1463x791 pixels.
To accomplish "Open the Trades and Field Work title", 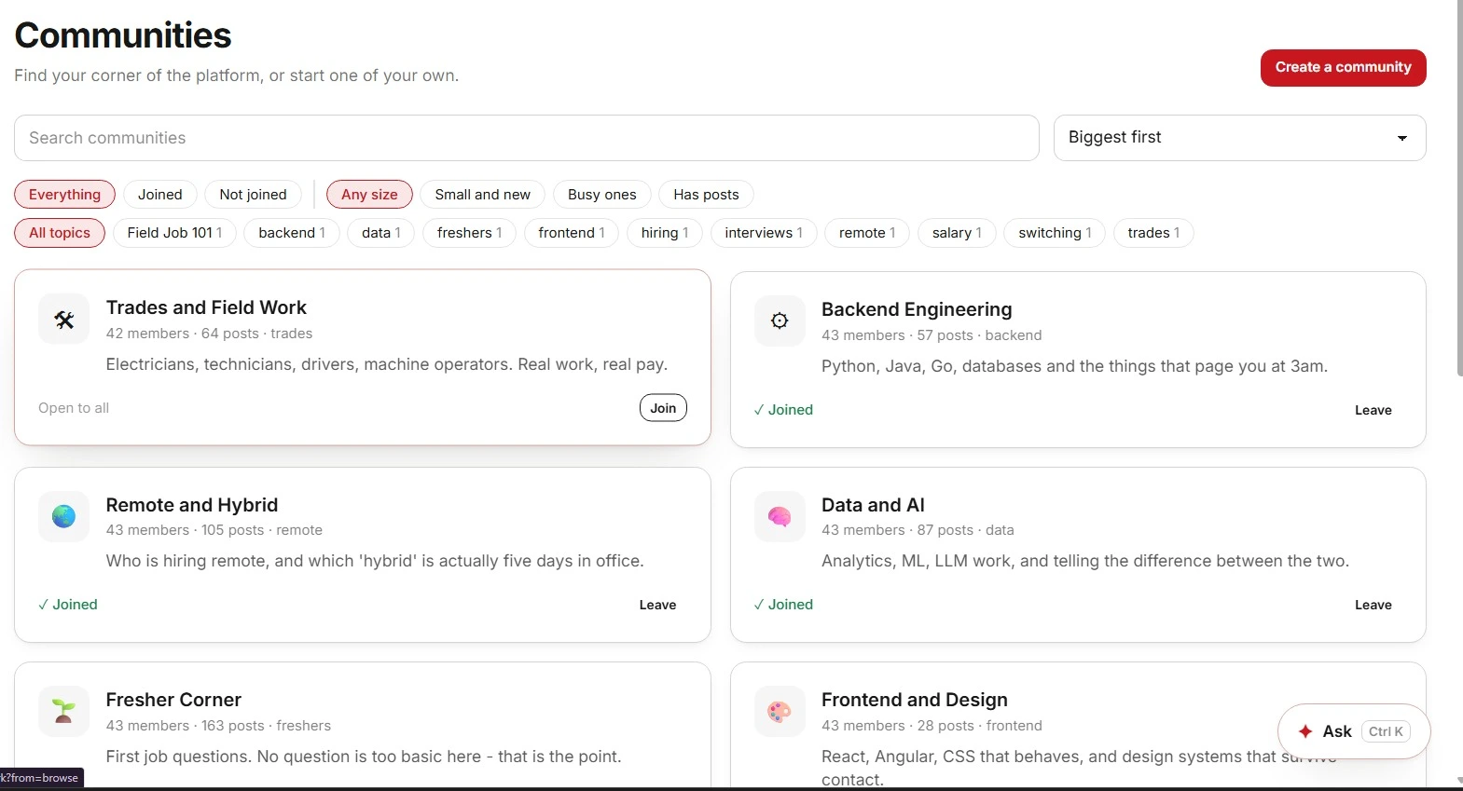I will click(206, 307).
